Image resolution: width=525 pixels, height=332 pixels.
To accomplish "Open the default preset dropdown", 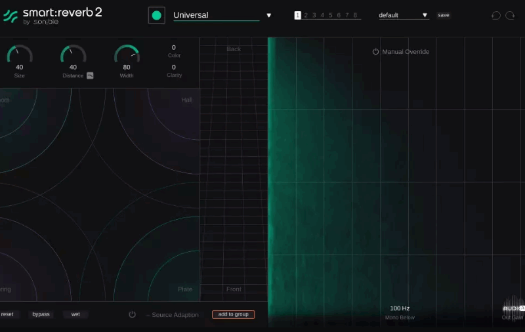I will tap(404, 15).
